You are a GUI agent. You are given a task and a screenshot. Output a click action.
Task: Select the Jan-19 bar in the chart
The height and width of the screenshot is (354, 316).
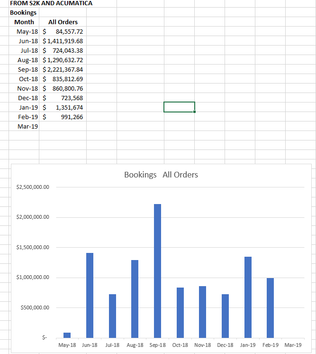tap(248, 297)
